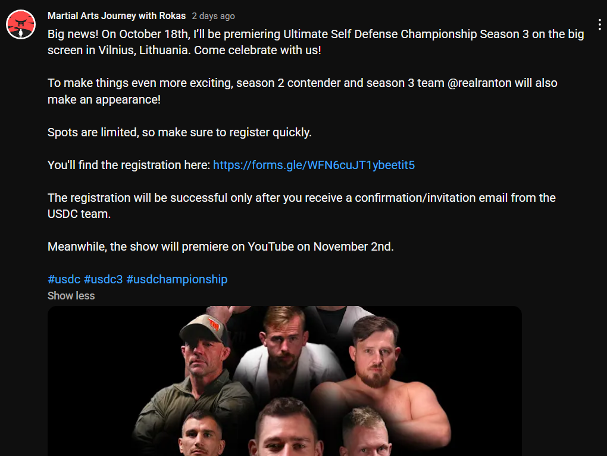
Task: Click the YouTube premiere November 2nd line
Action: pyautogui.click(x=221, y=246)
